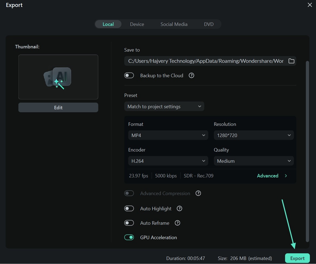Switch to the Social Media tab

click(174, 24)
